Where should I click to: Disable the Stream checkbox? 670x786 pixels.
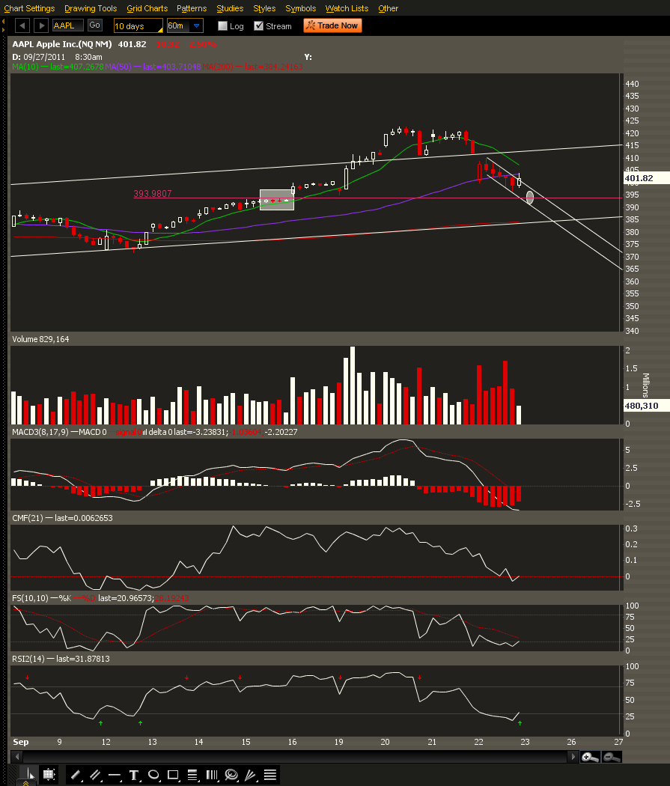coord(258,26)
